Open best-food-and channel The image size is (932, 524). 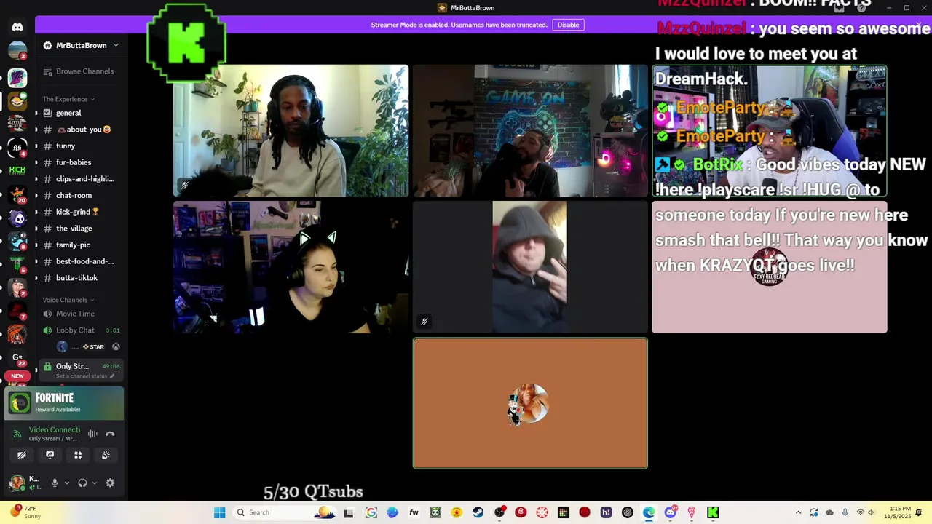click(x=80, y=261)
